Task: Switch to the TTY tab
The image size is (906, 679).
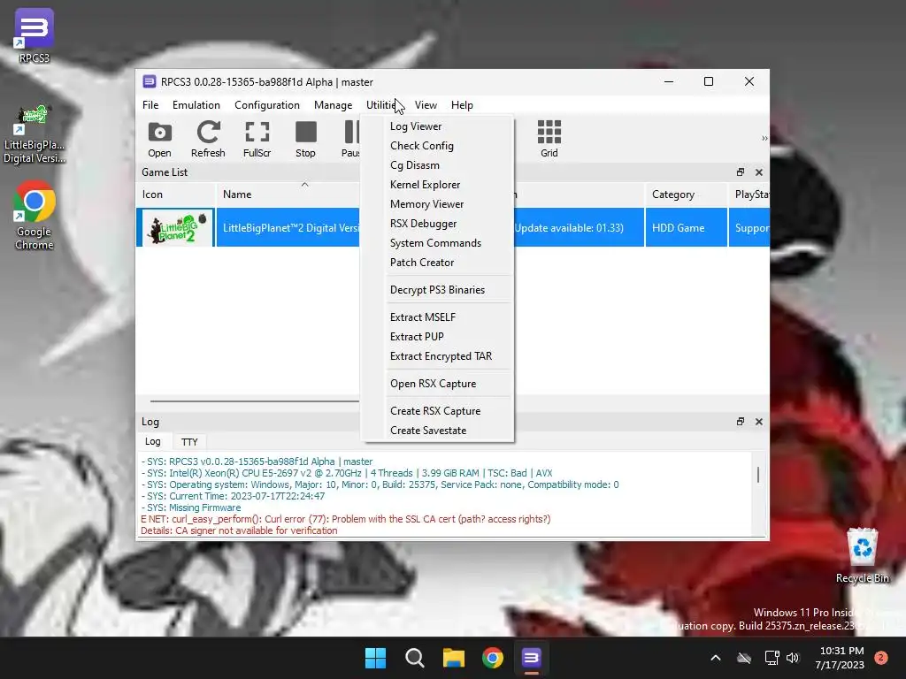Action: (189, 442)
